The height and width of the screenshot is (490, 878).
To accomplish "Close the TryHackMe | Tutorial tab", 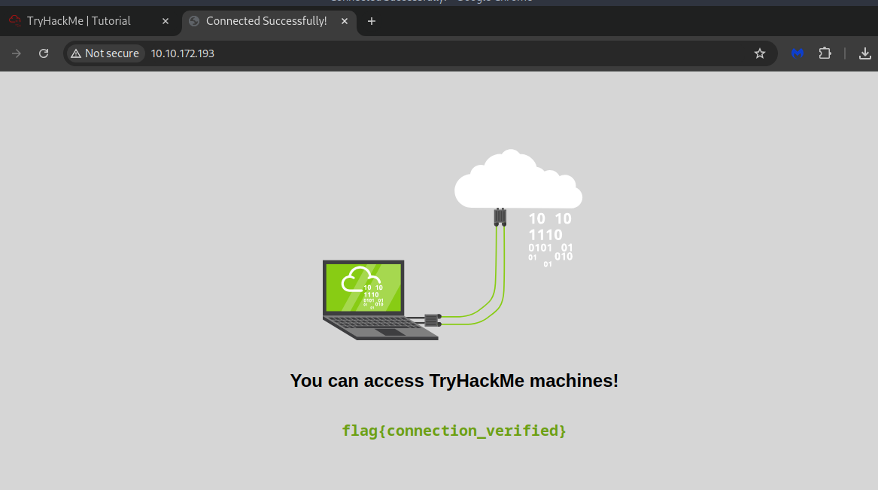I will point(166,21).
